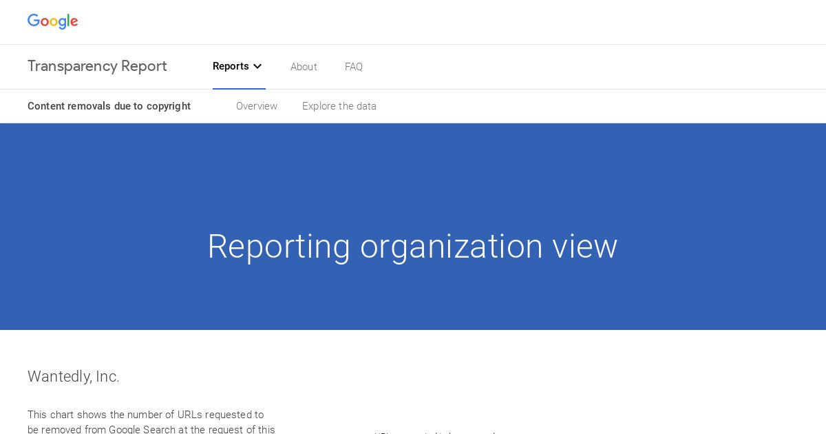Select the Wantedly, Inc. organization name
Image resolution: width=826 pixels, height=434 pixels.
pyautogui.click(x=74, y=376)
